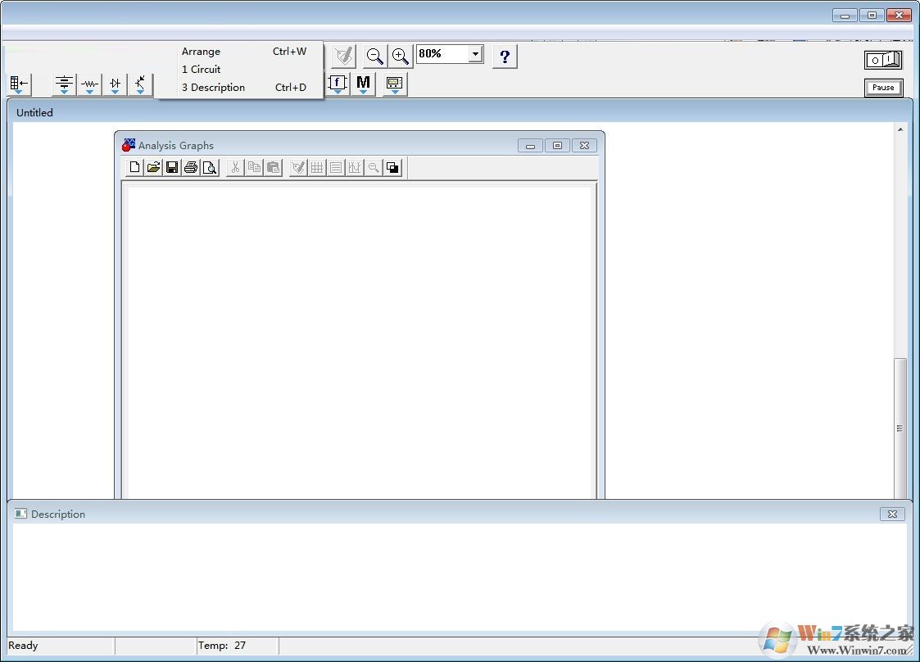Open Help via the question mark icon
Screen dimensions: 920x662
point(505,56)
